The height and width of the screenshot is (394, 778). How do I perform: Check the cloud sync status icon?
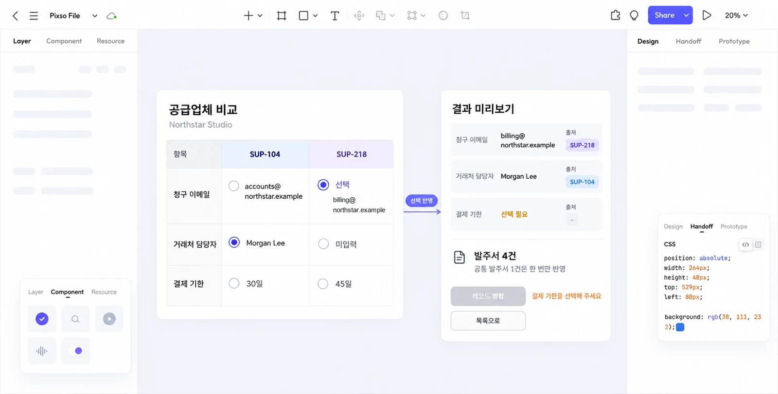click(x=111, y=16)
